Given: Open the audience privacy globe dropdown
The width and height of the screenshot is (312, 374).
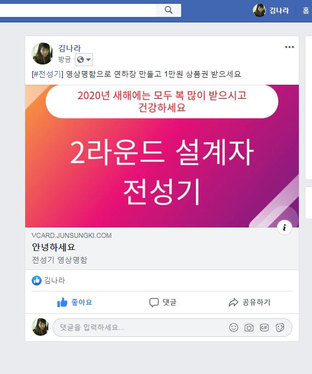Looking at the screenshot, I should tap(84, 60).
